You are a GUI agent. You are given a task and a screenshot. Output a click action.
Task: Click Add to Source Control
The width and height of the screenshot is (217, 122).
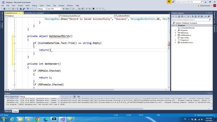click(x=205, y=115)
